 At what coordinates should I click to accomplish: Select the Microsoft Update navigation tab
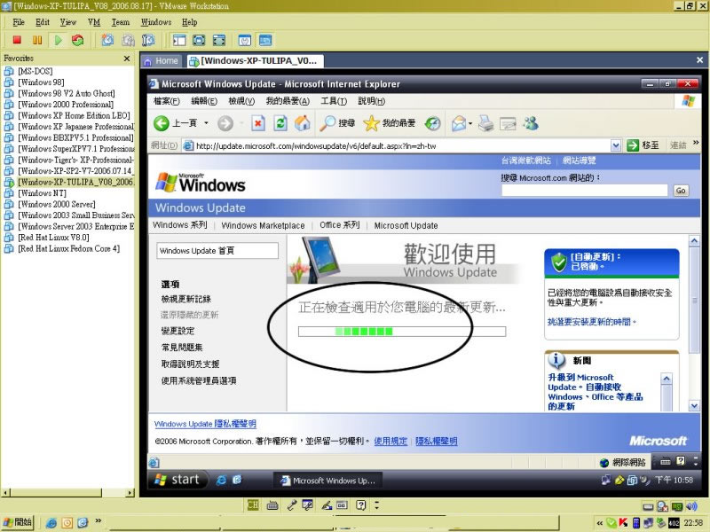tap(406, 225)
